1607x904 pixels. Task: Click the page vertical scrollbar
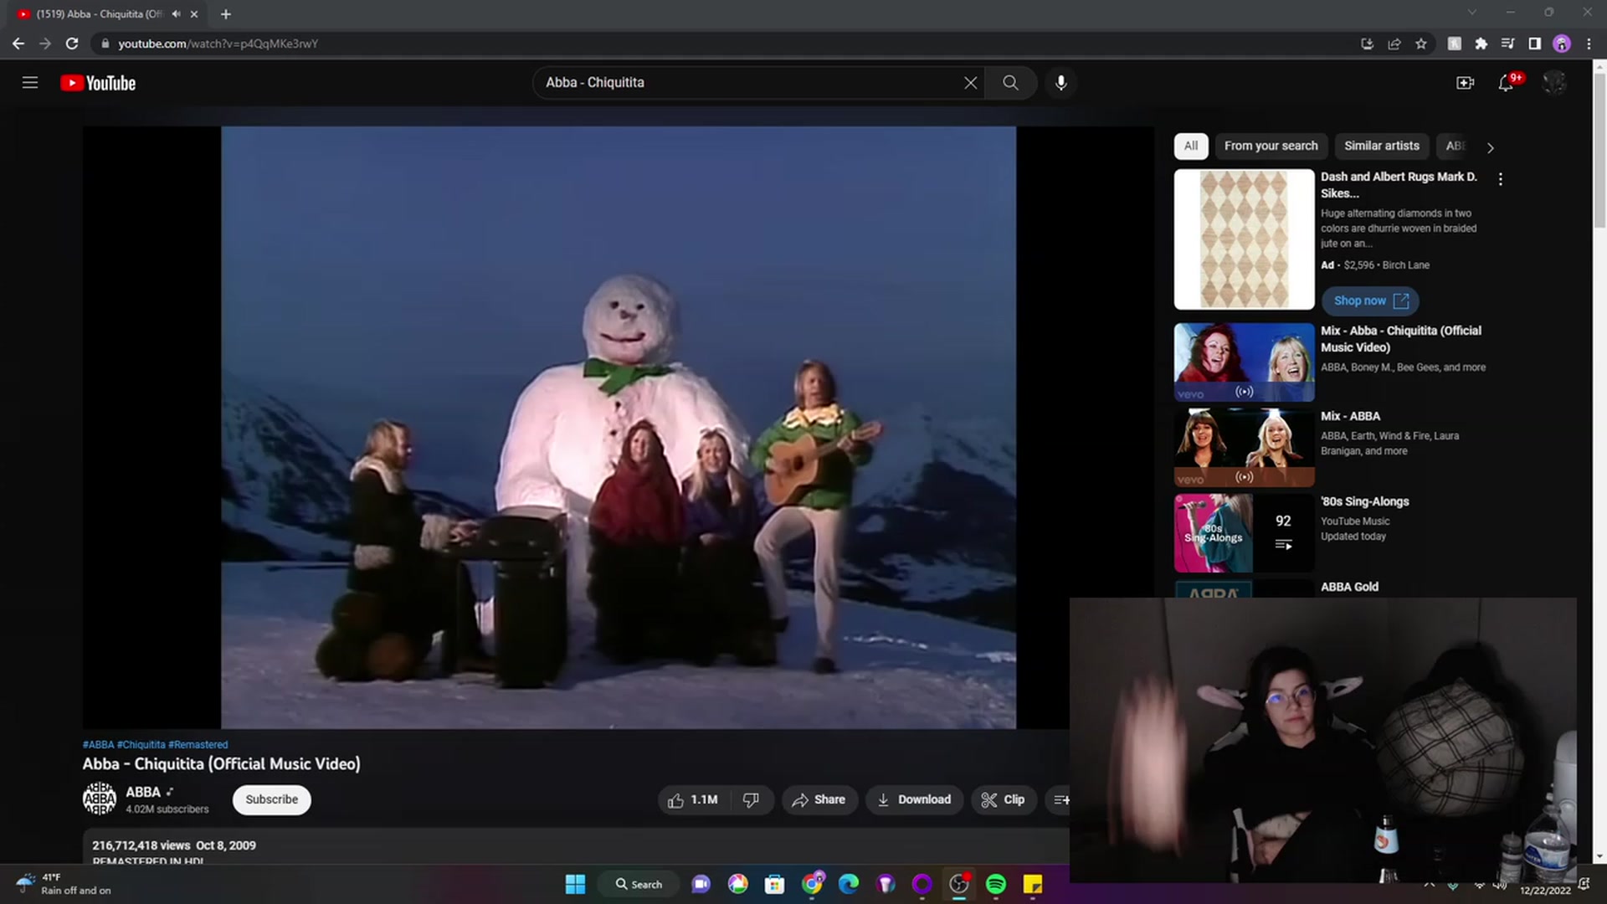(x=1599, y=151)
